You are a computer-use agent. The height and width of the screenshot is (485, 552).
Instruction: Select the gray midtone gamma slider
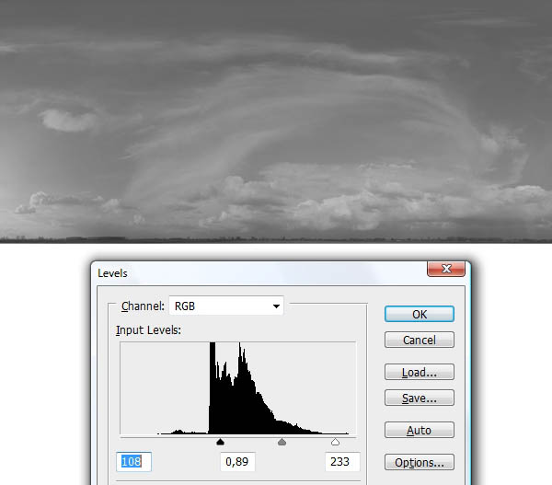coord(282,442)
